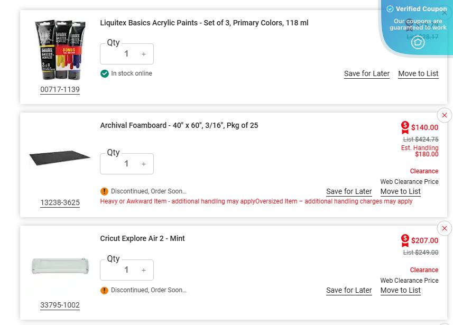
Task: Open the Cricut Explore Air 2 product image
Action: pos(60,266)
